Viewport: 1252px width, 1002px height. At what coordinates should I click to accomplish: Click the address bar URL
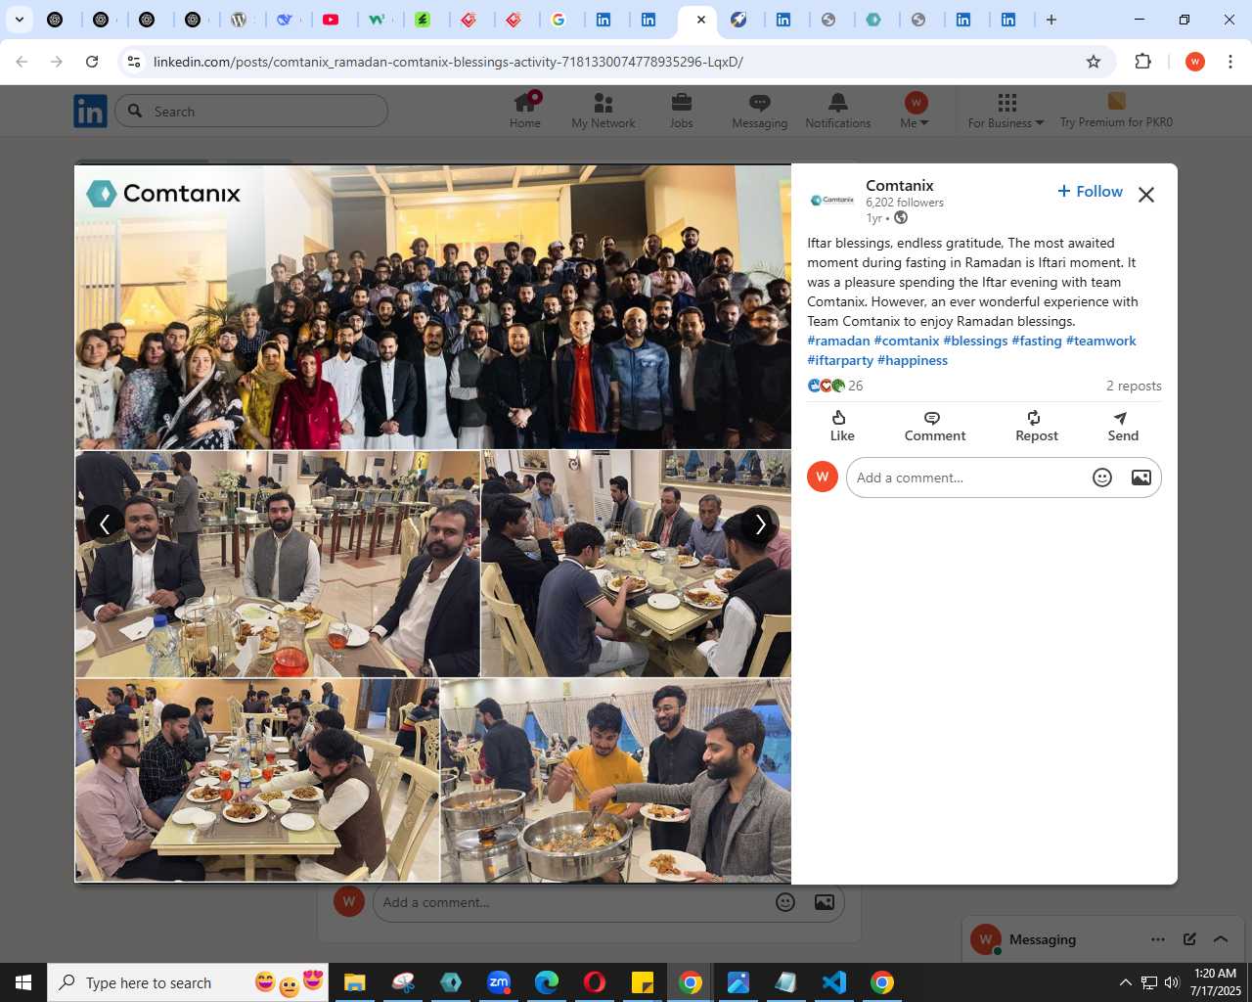click(x=448, y=62)
